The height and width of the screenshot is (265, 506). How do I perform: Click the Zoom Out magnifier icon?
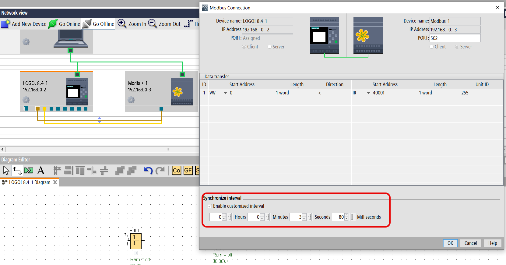[x=152, y=23]
